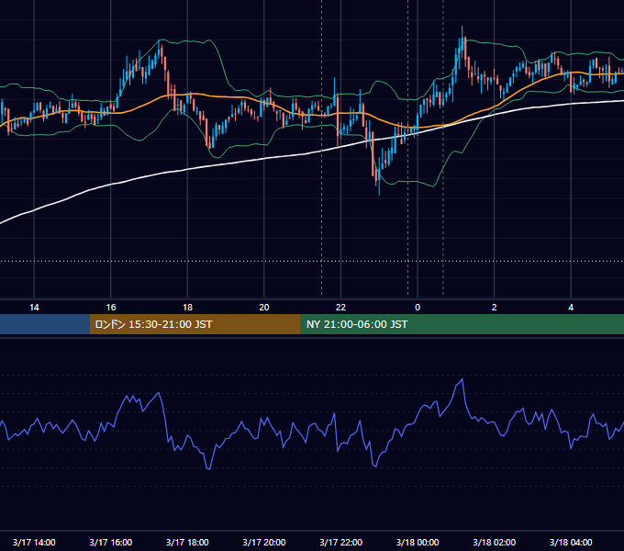Click the 3/17 14:00 date label
The image size is (624, 551).
point(34,542)
